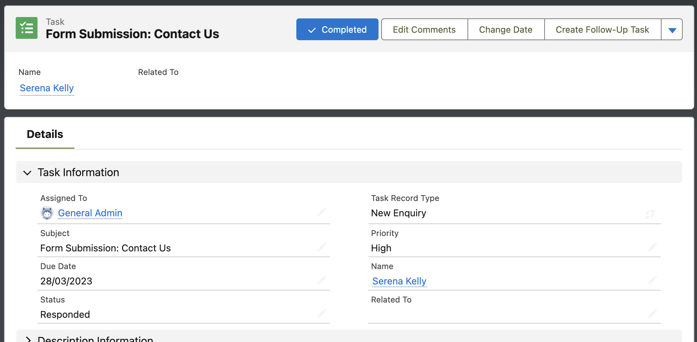The image size is (697, 342).
Task: Click the edit pencil beside the Name field
Action: 652,280
